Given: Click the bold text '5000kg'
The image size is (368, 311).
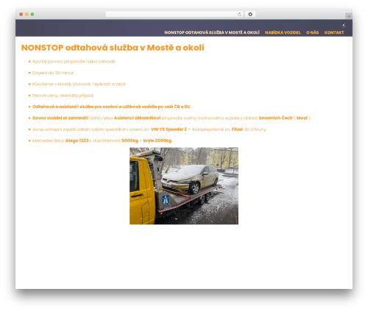Looking at the screenshot, I should 130,140.
